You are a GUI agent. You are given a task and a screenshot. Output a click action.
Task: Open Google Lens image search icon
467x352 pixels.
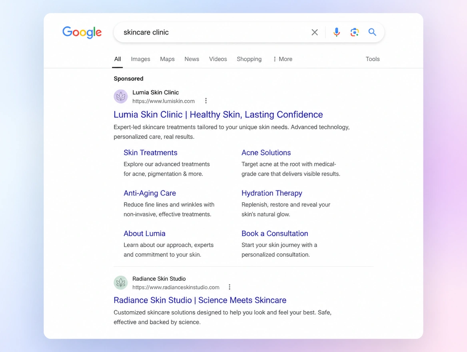(354, 32)
